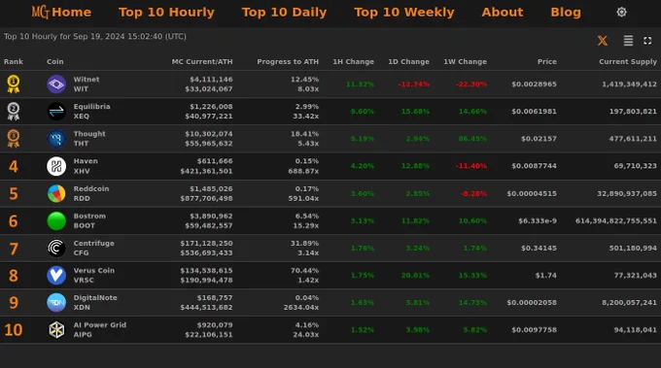661x368 pixels.
Task: Open the DigitalNote coin logo
Action: [56, 302]
